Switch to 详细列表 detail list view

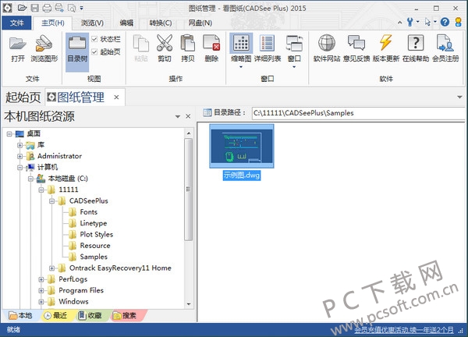(268, 48)
